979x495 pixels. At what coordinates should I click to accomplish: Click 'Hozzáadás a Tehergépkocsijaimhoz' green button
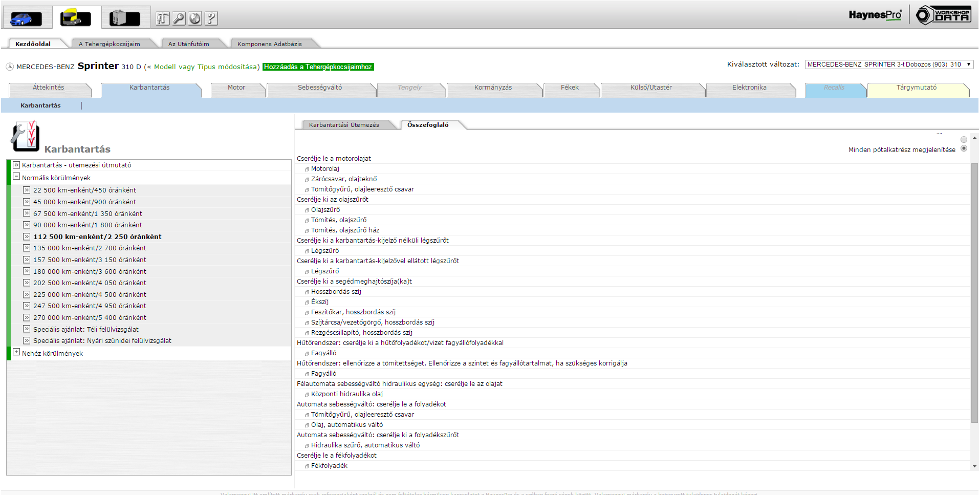coord(318,67)
